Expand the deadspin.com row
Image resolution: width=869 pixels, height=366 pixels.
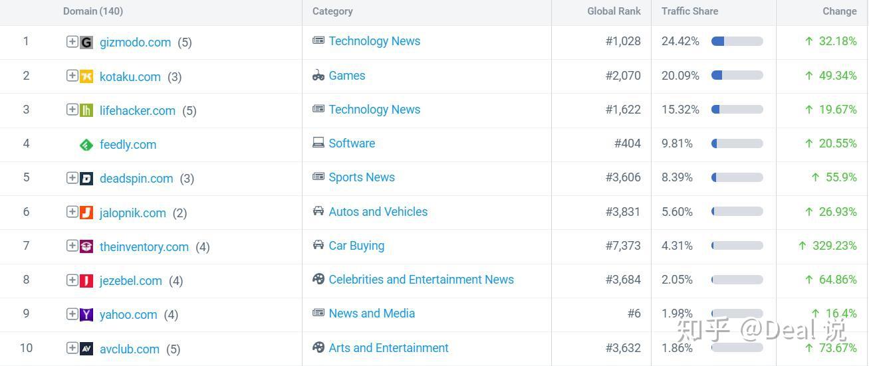[72, 178]
